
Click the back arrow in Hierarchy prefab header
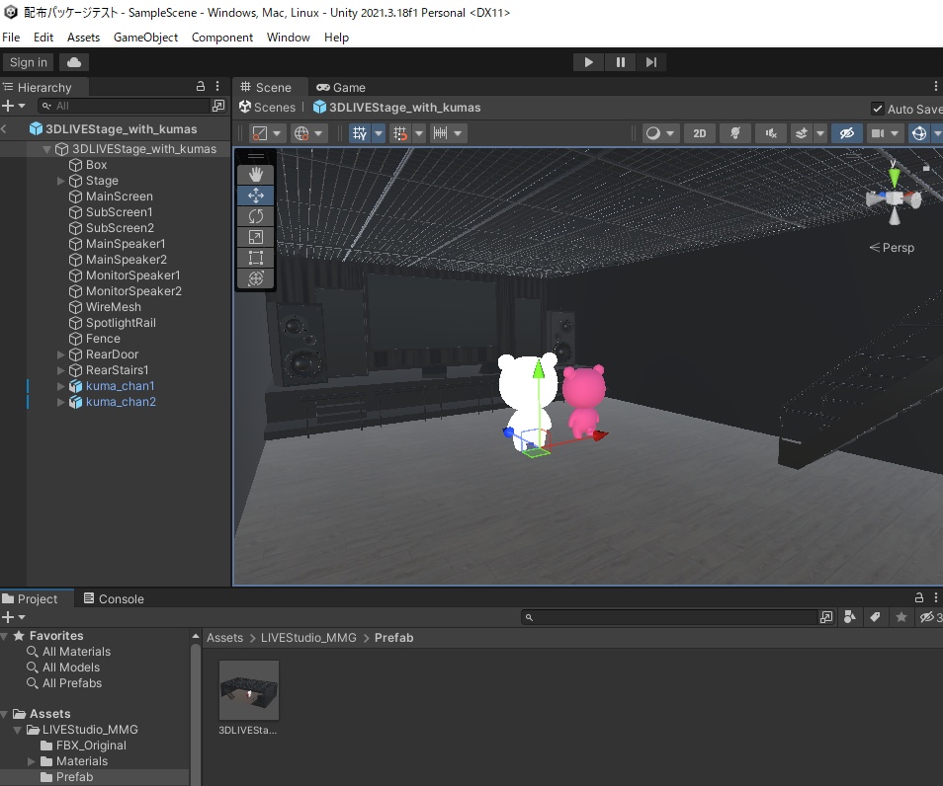pos(4,128)
